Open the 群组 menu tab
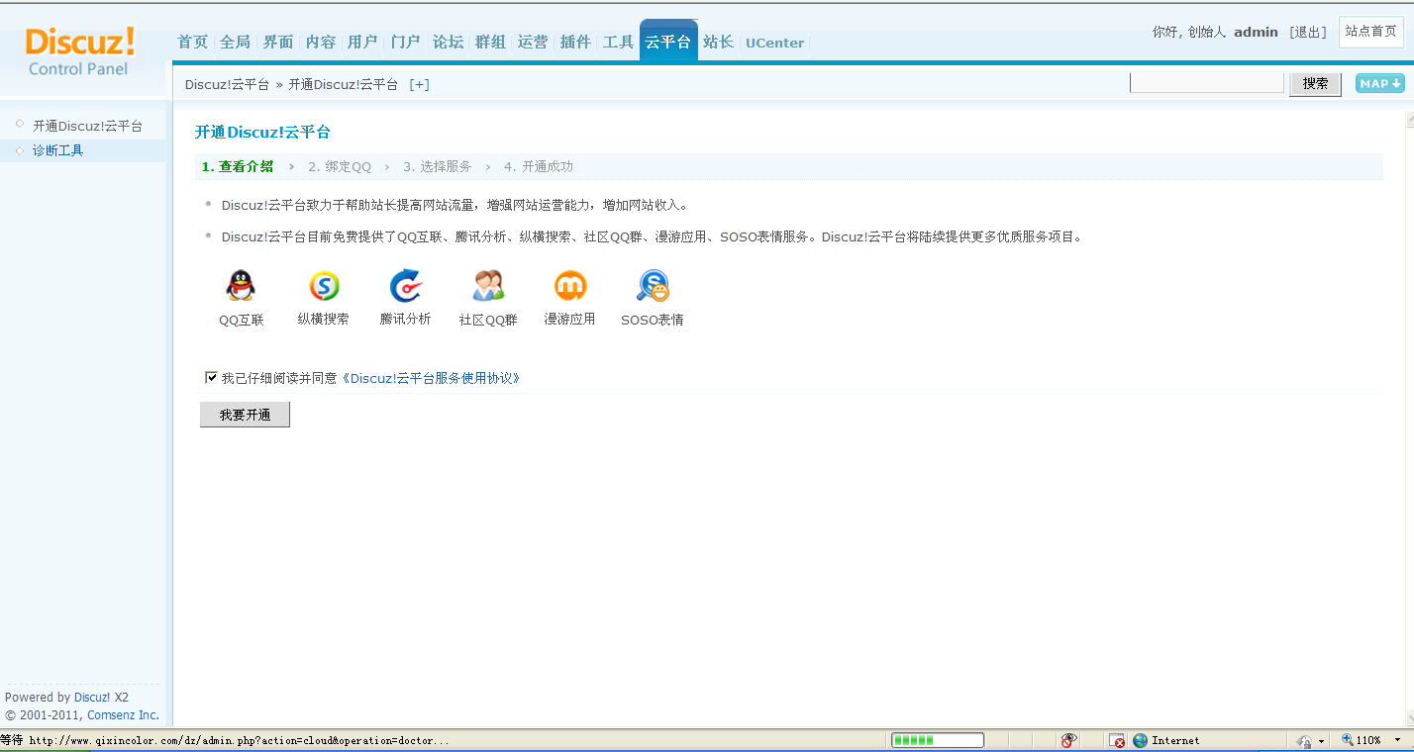 [490, 42]
